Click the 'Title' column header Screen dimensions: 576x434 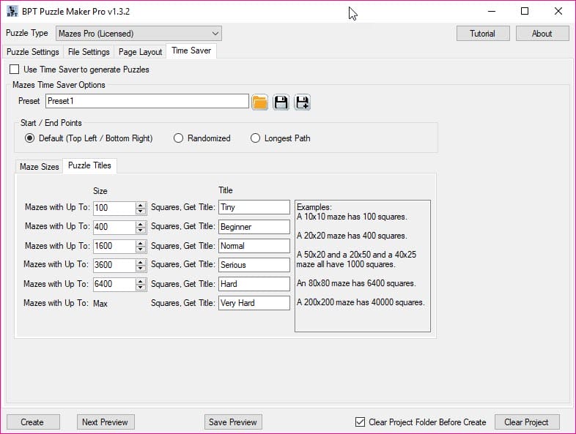pos(226,190)
